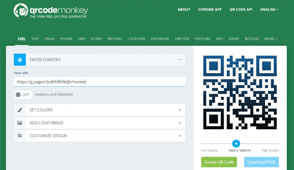Click the QR grid Customize Design icon
294x170 pixels.
click(20, 136)
